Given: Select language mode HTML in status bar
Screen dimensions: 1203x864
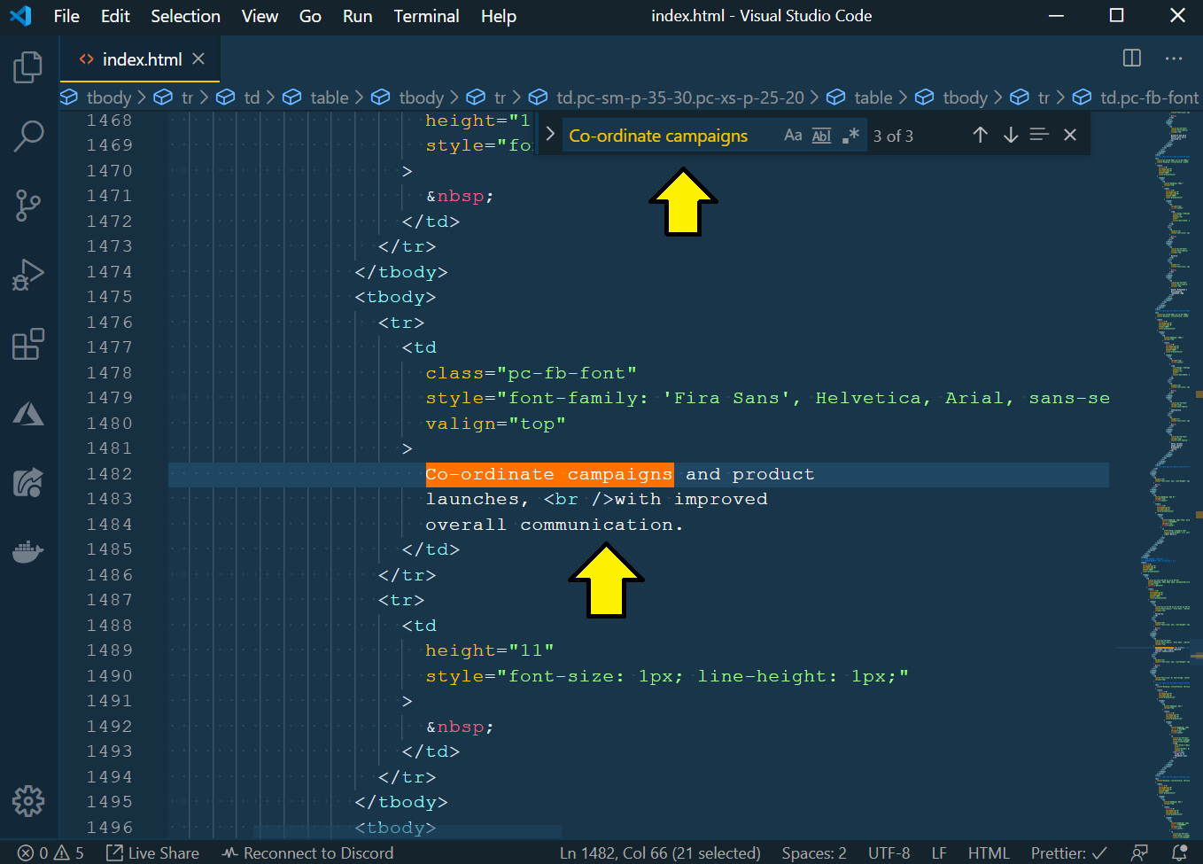Looking at the screenshot, I should click(x=989, y=852).
